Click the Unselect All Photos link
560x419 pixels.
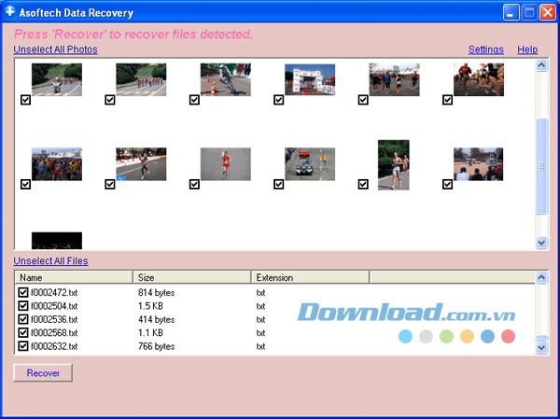point(55,49)
